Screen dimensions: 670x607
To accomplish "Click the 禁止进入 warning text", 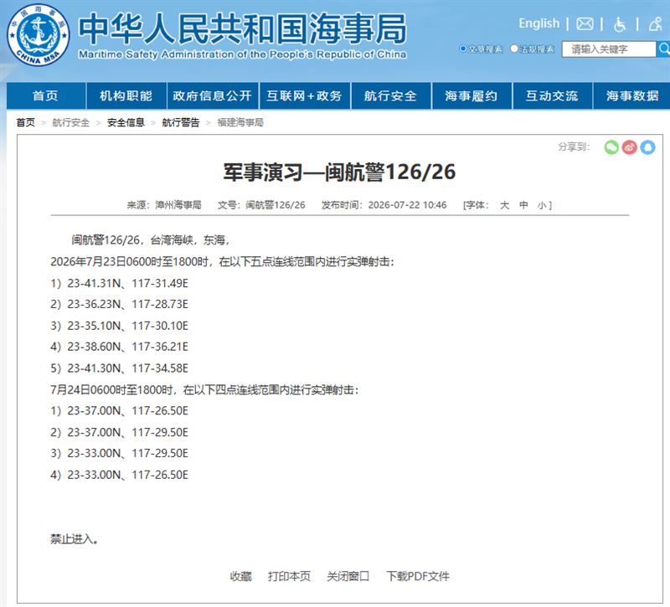I will tap(74, 539).
